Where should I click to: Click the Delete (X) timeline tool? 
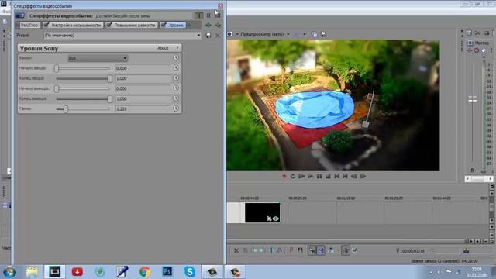pos(236,250)
